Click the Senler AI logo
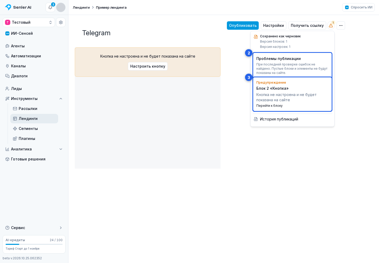 18,7
